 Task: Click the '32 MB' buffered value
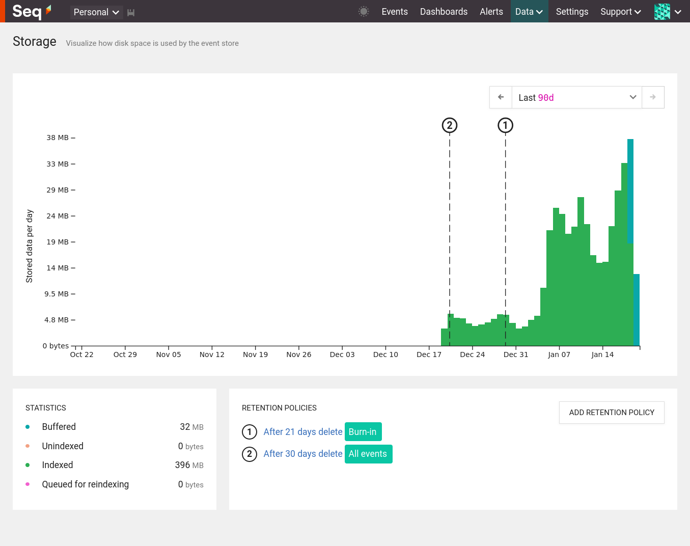point(191,427)
